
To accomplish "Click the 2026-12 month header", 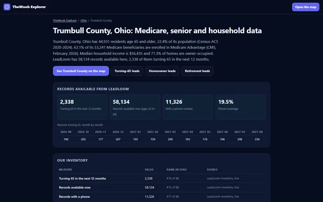I will point(118,132).
